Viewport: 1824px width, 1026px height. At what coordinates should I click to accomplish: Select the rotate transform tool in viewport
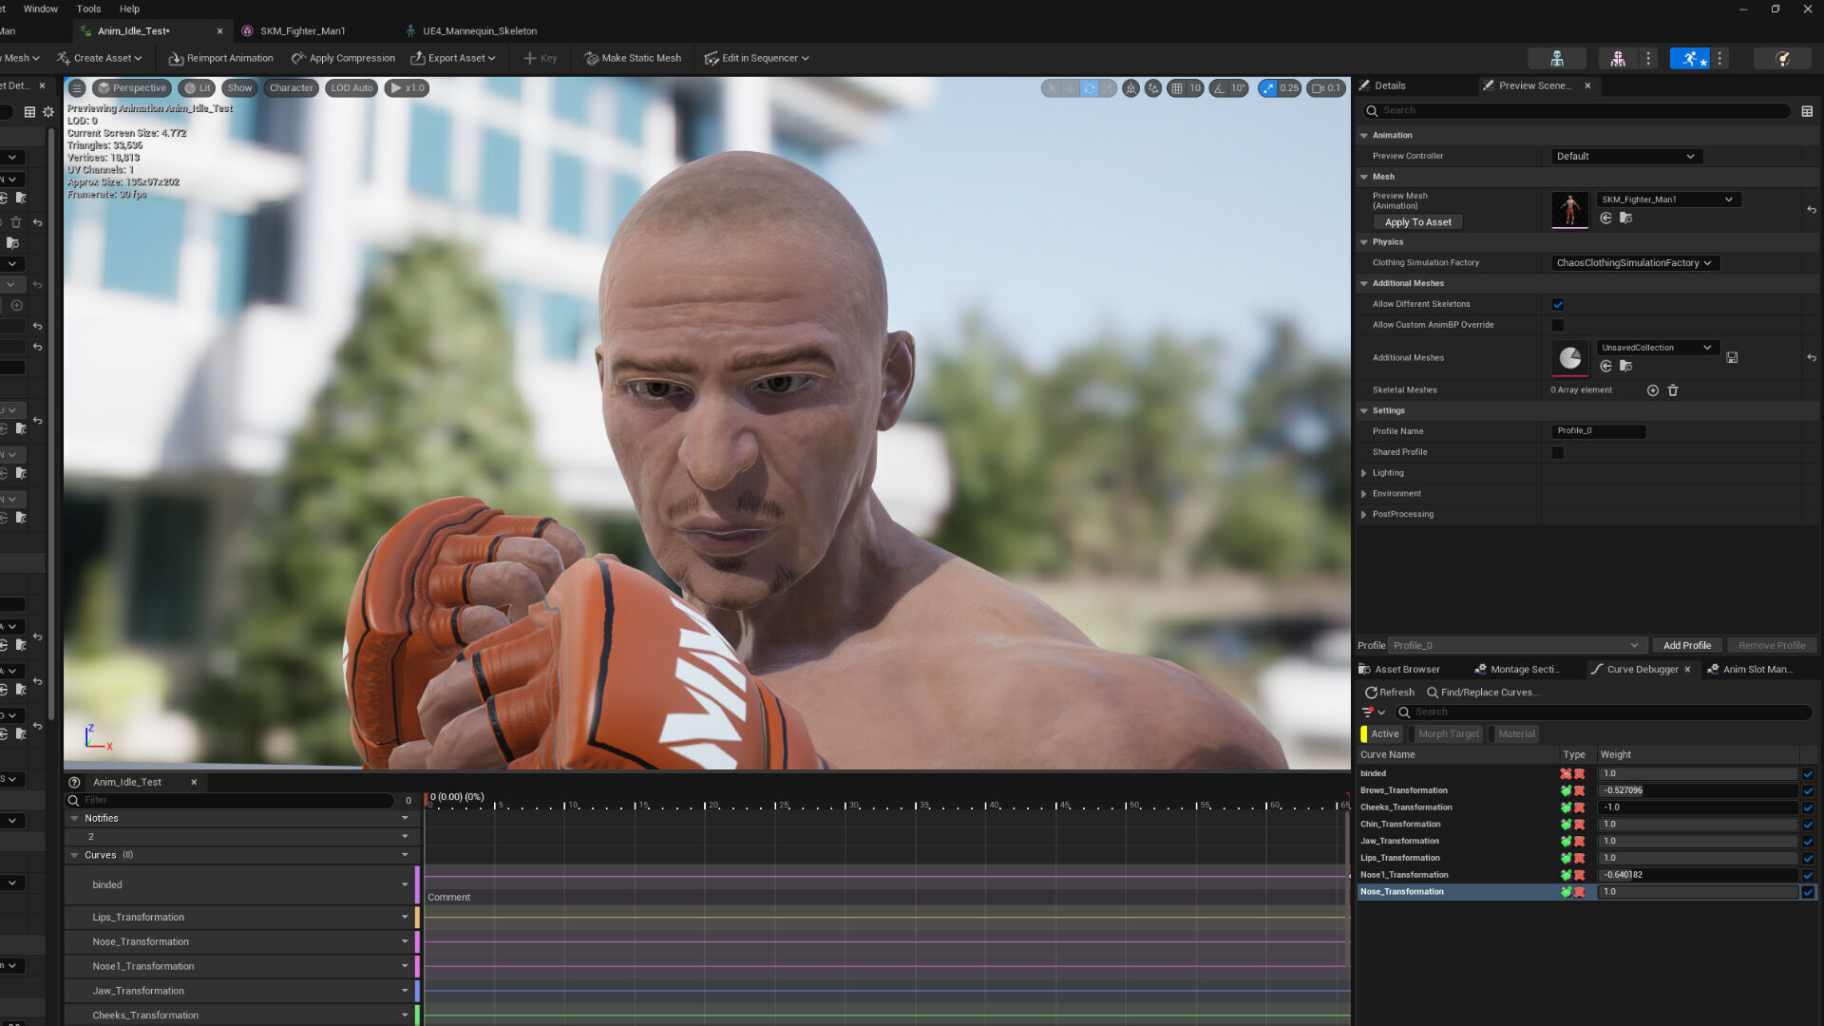1089,88
